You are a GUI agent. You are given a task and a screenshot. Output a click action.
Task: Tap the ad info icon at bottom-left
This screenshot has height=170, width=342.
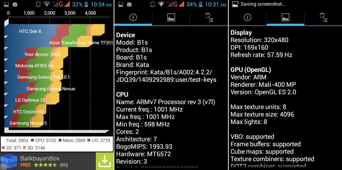pos(2,167)
